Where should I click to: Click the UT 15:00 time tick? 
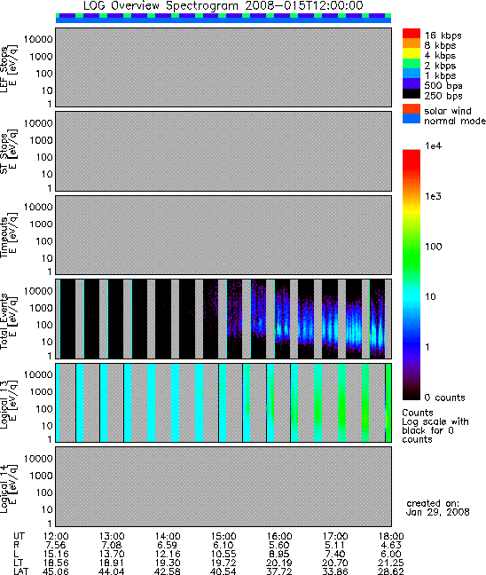(223, 536)
